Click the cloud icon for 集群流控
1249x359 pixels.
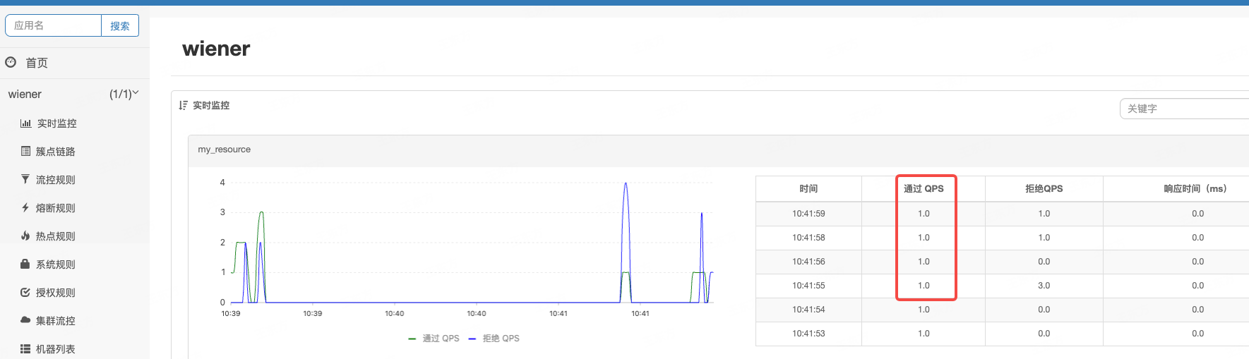[25, 320]
